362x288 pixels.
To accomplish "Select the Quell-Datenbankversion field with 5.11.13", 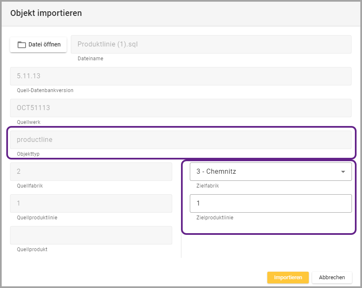I will coord(181,76).
